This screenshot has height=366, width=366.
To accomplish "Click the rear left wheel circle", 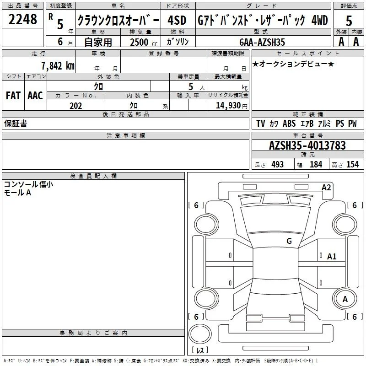I will point(206,299).
